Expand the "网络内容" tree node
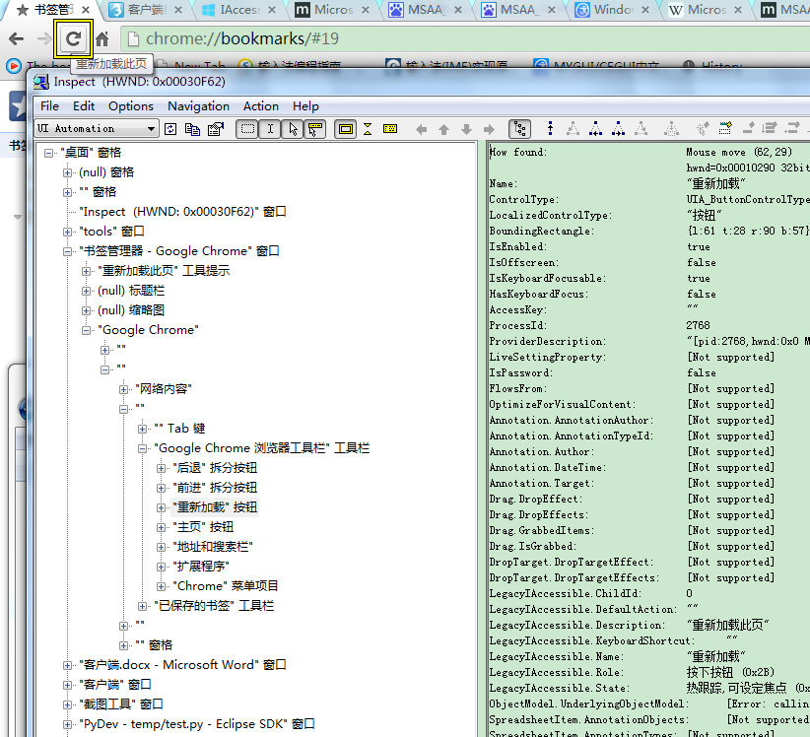The image size is (810, 737). click(123, 389)
